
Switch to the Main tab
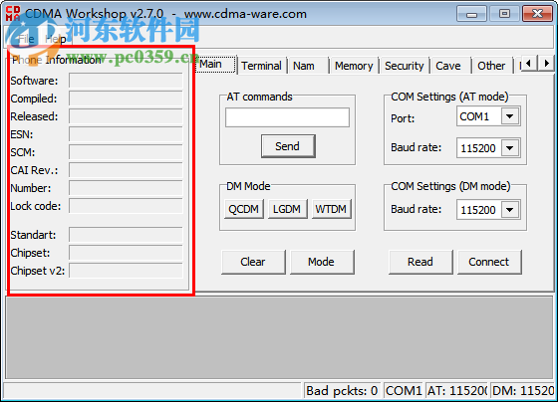[x=215, y=65]
